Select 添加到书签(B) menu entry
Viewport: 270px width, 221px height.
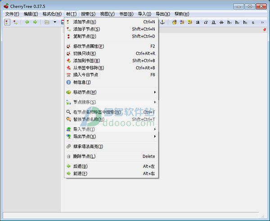[x=111, y=60]
